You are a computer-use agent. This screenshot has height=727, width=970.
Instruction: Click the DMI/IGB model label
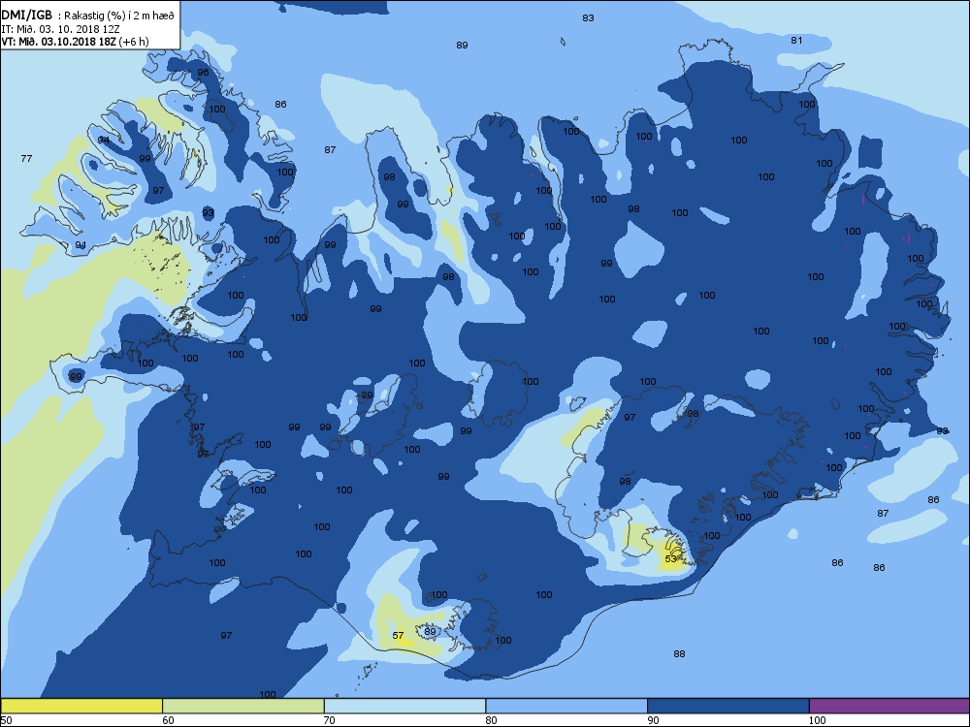[x=26, y=16]
